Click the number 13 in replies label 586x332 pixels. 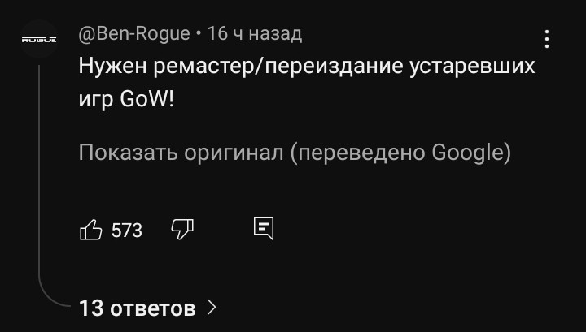91,308
